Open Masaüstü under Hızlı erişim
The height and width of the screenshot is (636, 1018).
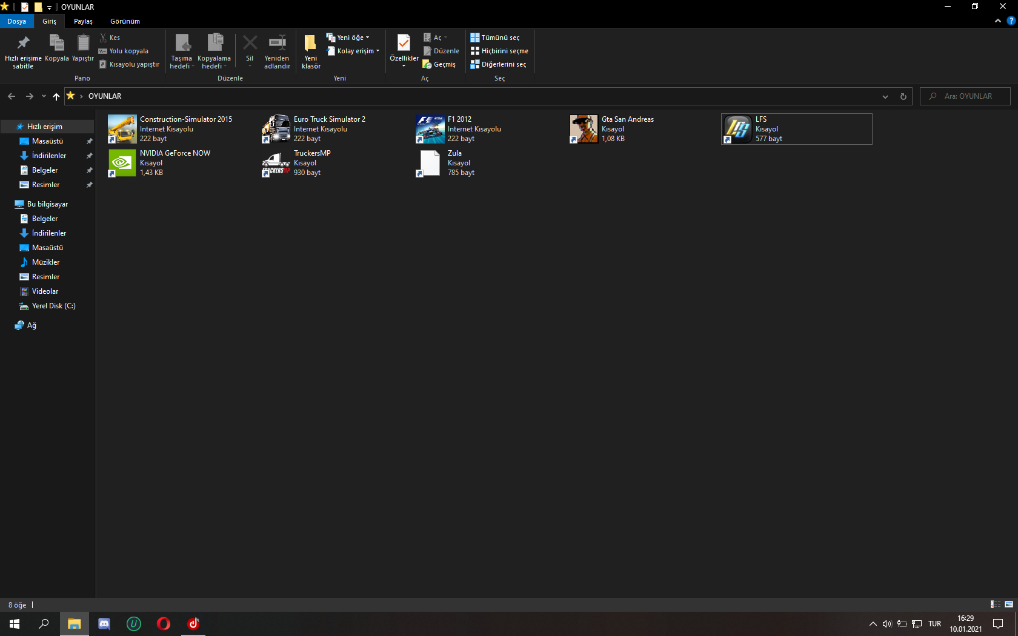point(47,141)
